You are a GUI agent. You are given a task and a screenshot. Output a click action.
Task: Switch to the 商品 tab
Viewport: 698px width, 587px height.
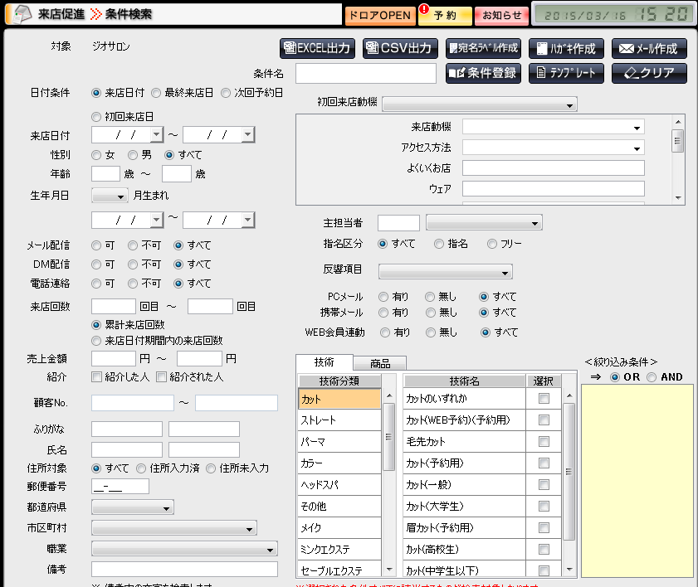click(379, 363)
